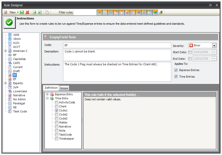Screen dimensions: 222x155
Task: Switch to the Scope tab
Action: (64, 88)
